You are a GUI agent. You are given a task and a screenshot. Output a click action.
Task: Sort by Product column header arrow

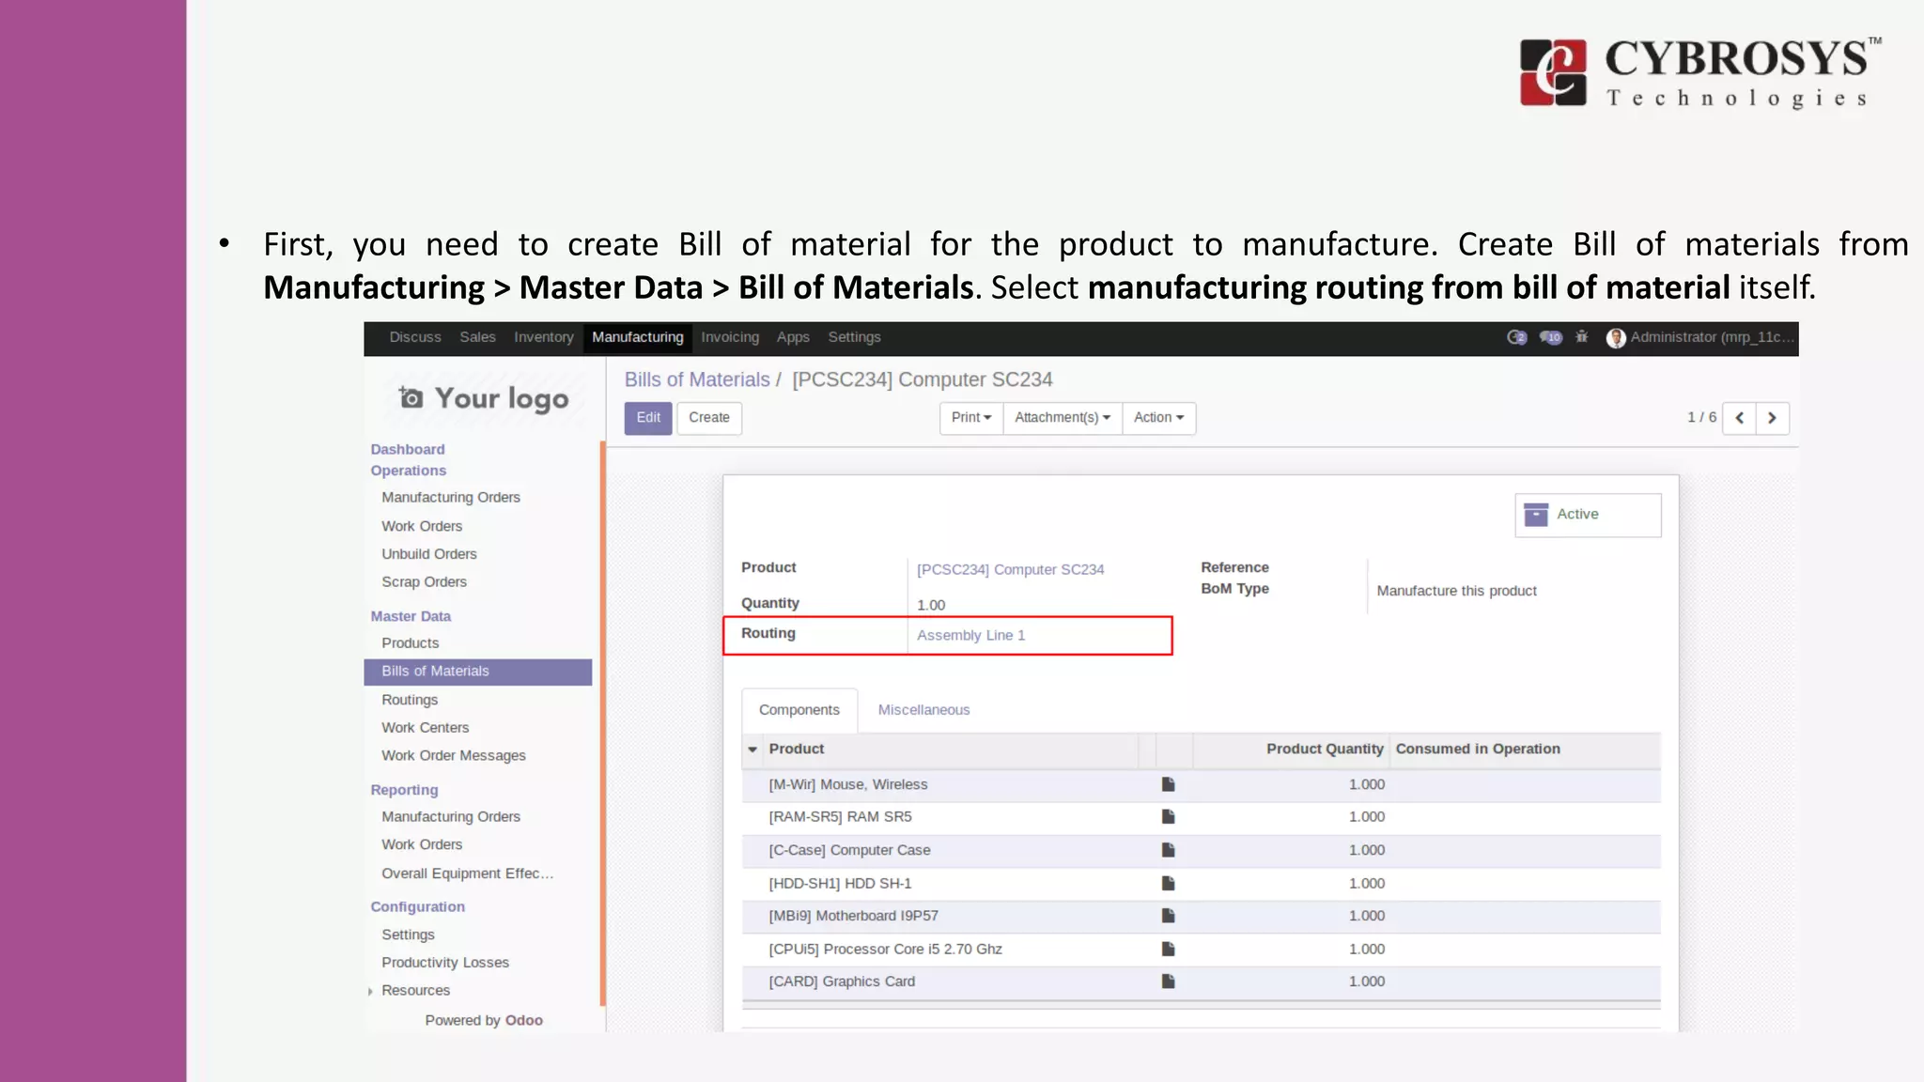(753, 750)
